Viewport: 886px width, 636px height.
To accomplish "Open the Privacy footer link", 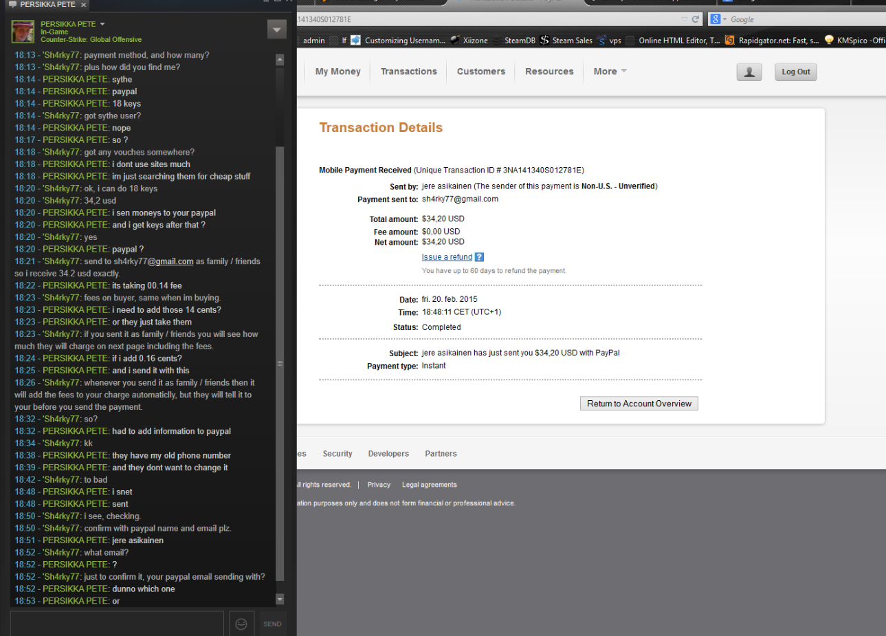I will pos(379,485).
